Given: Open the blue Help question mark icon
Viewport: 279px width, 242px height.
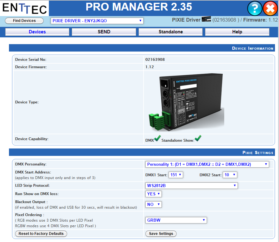Looking at the screenshot, I should click(254, 8).
